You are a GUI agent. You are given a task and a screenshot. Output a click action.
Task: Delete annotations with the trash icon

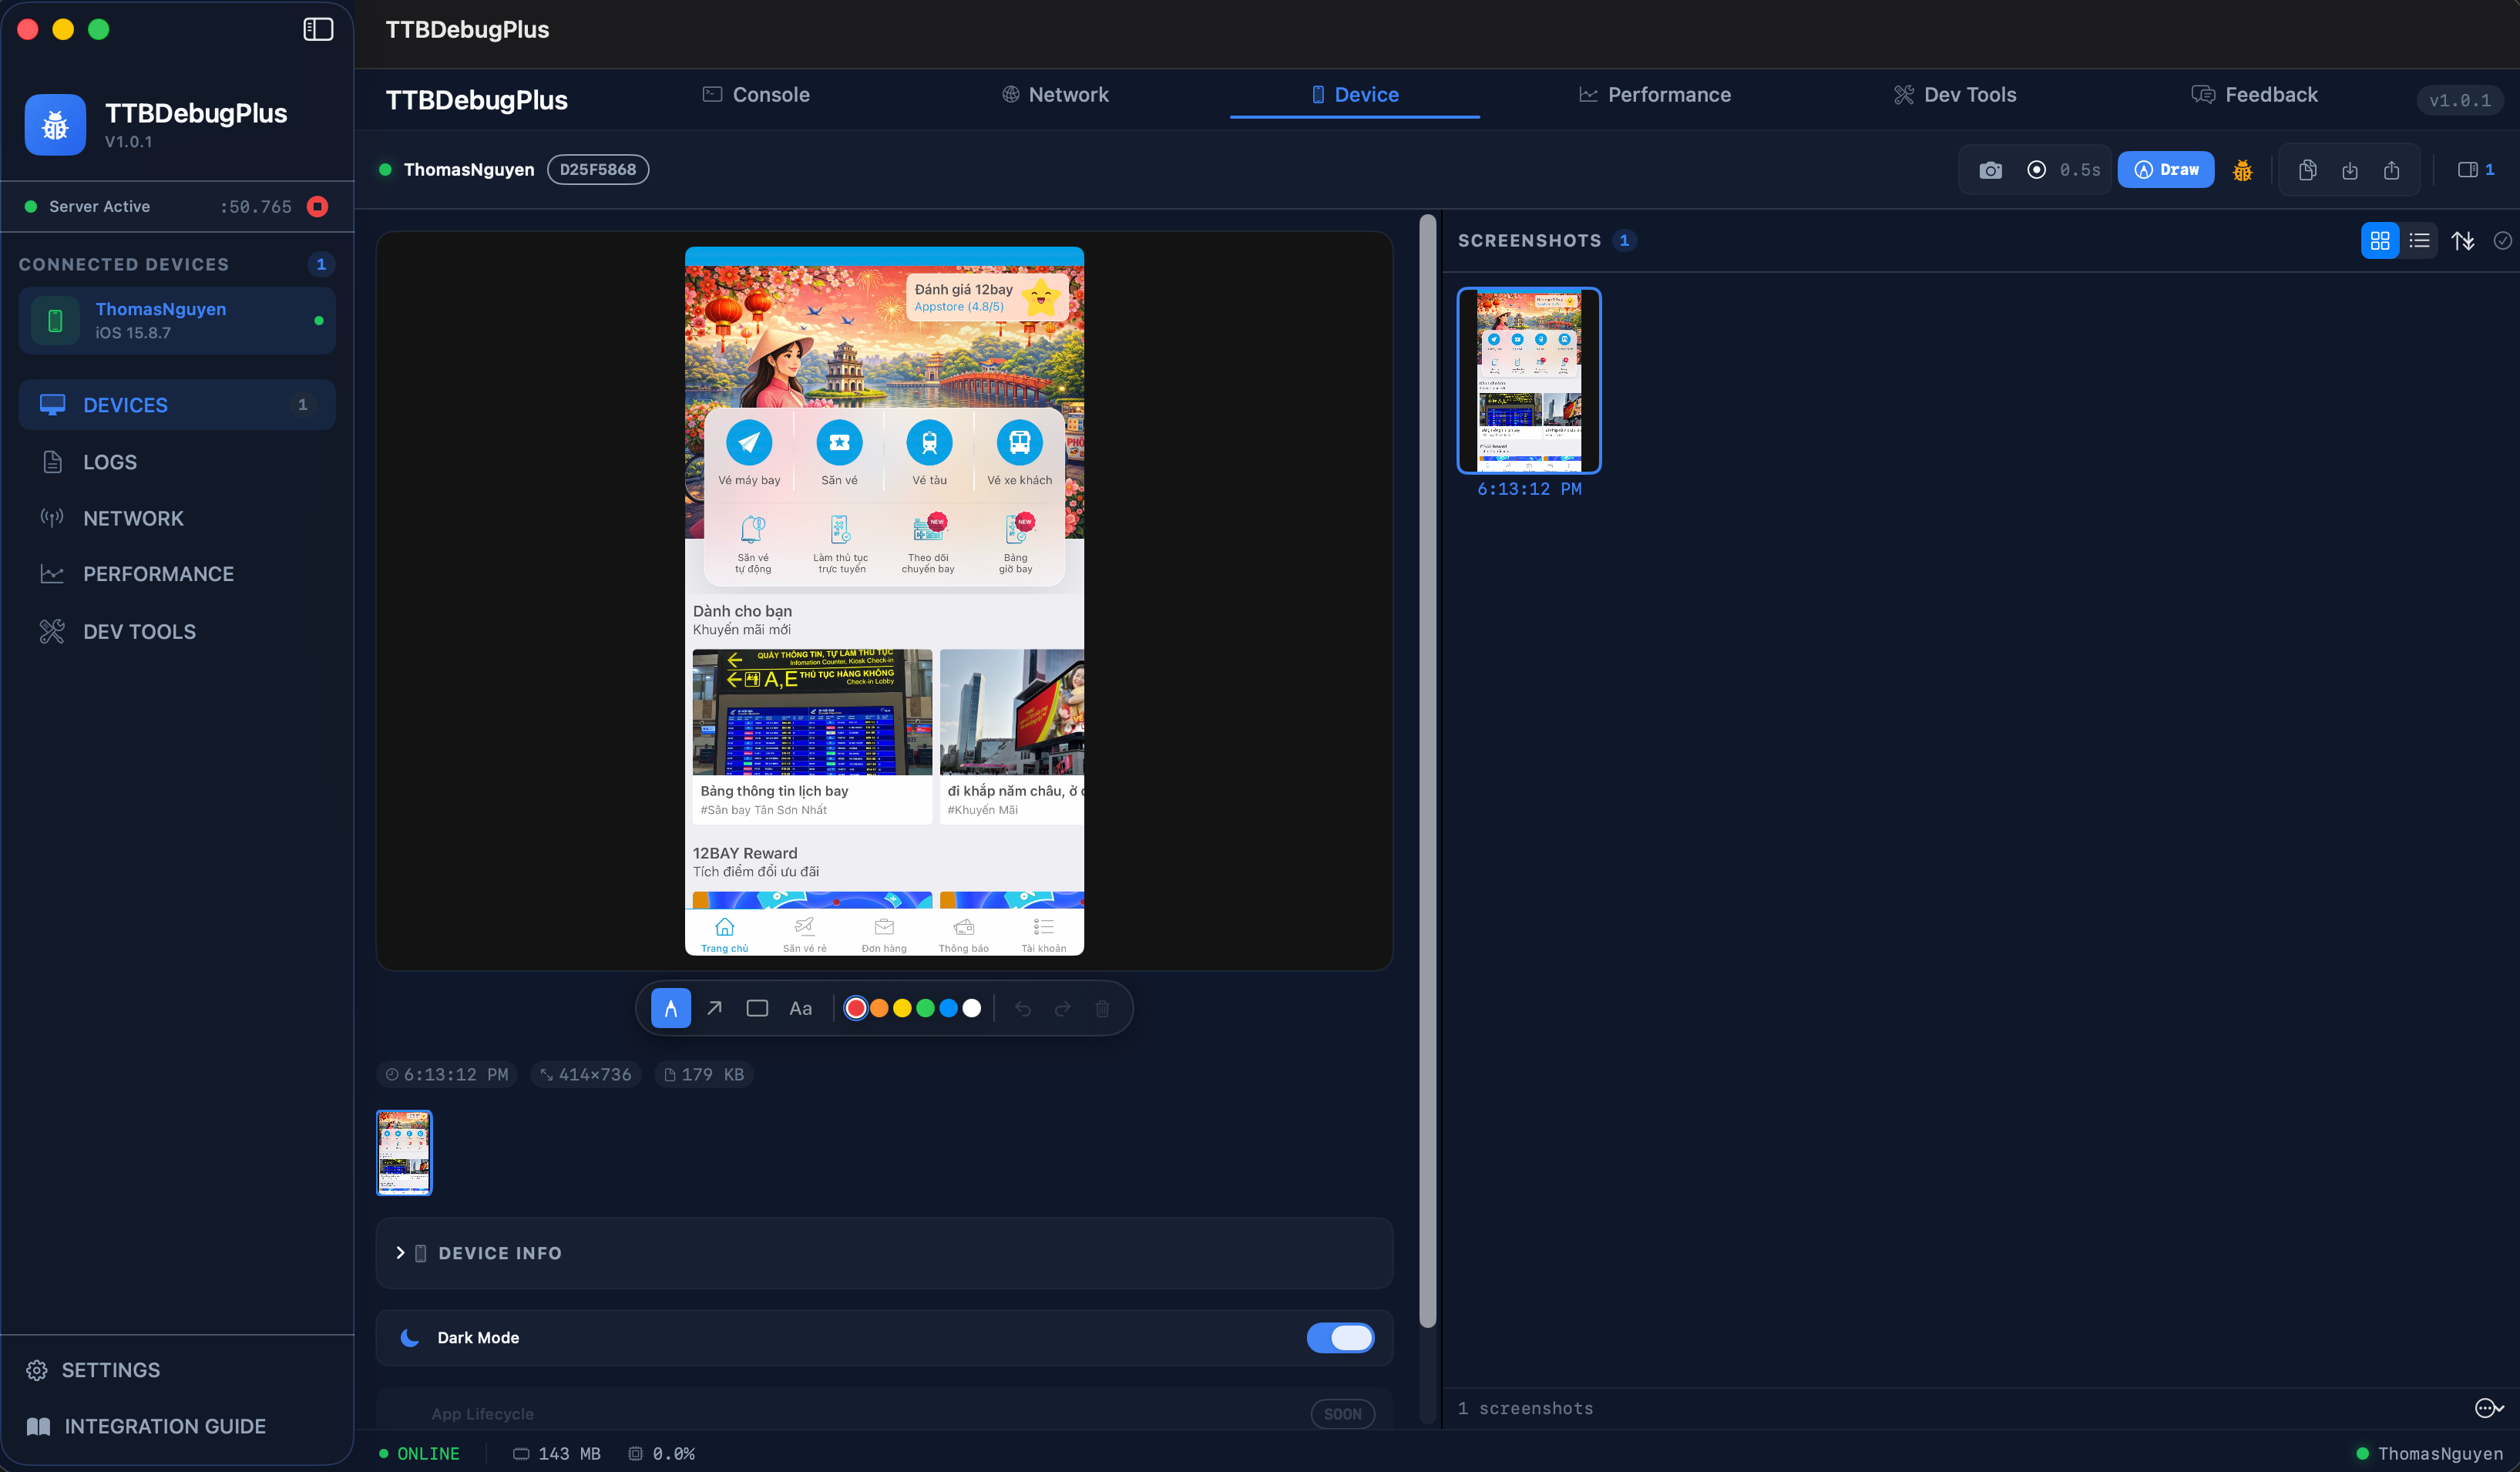(1103, 1009)
